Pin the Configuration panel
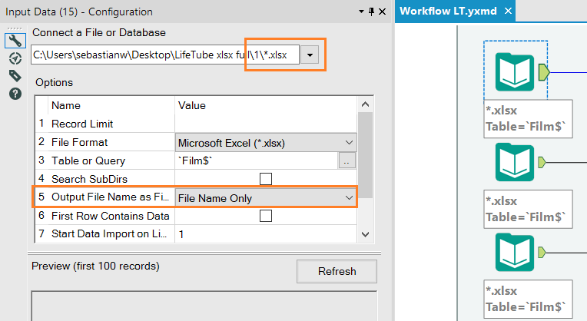The width and height of the screenshot is (587, 321). (371, 12)
